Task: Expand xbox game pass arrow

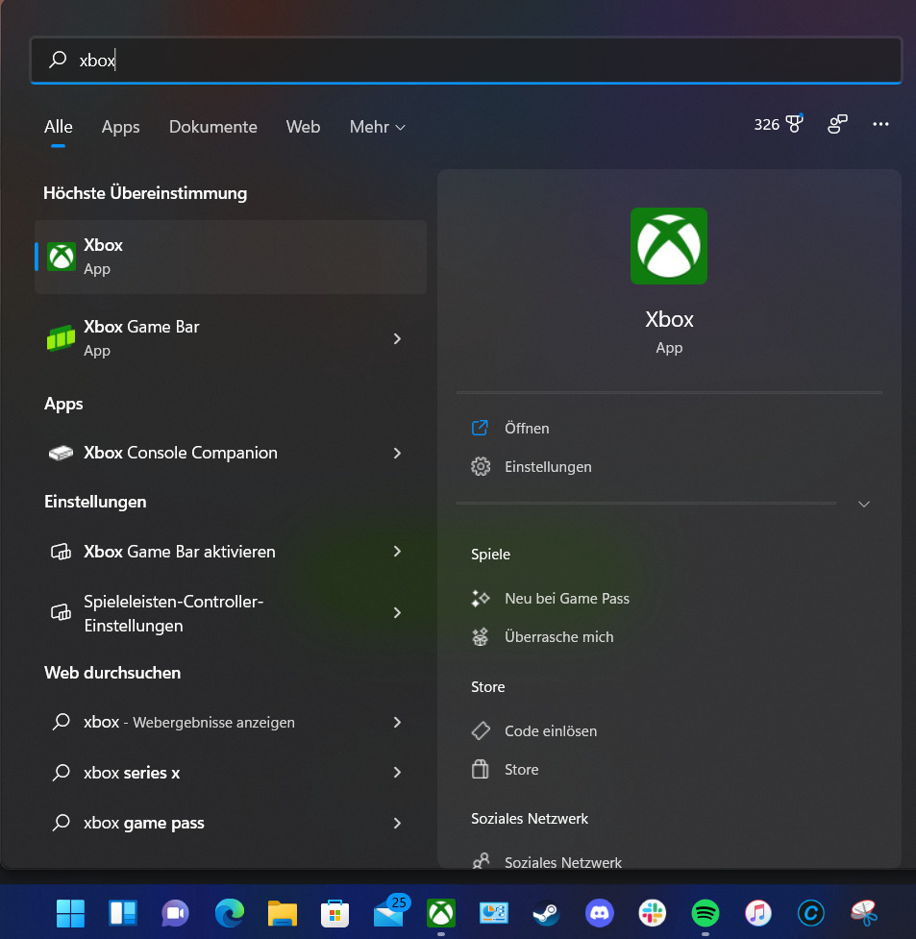Action: (397, 823)
